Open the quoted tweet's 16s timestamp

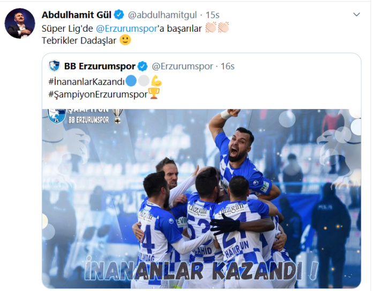point(228,67)
